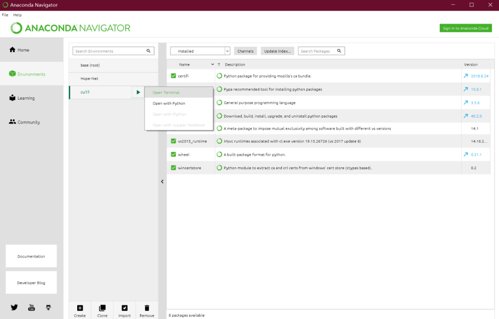Click Anaconda circle icon beside certifi description

click(219, 76)
